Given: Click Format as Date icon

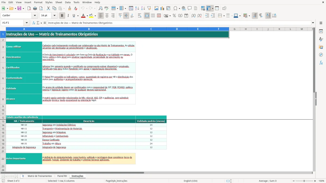Looking at the screenshot, I should [186, 16].
